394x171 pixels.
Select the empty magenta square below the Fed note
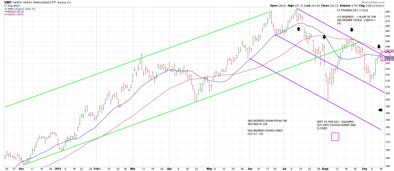[335, 137]
